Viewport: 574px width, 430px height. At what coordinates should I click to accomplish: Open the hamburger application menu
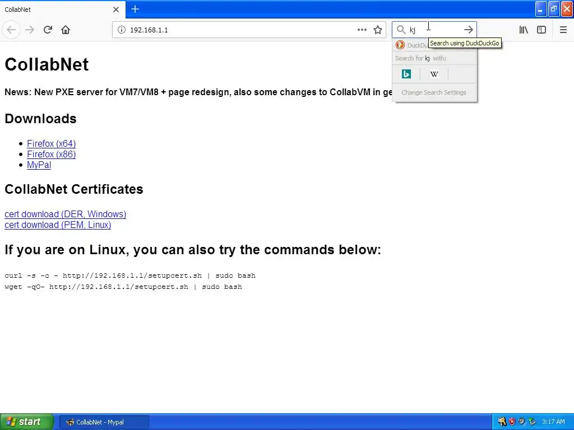[563, 30]
